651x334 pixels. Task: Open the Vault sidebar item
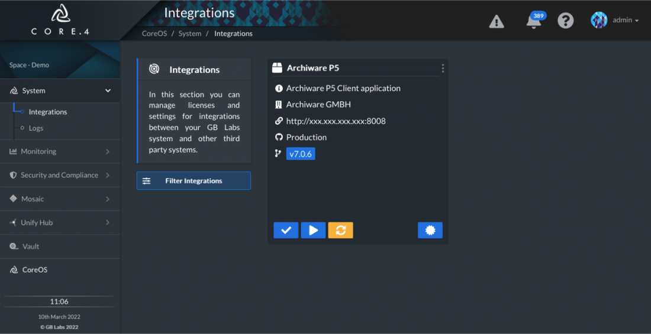point(60,247)
